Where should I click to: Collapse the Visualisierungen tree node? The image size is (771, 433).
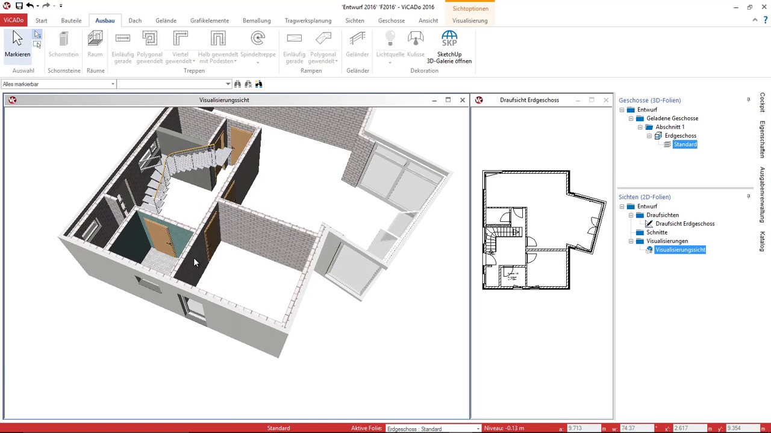tap(631, 241)
